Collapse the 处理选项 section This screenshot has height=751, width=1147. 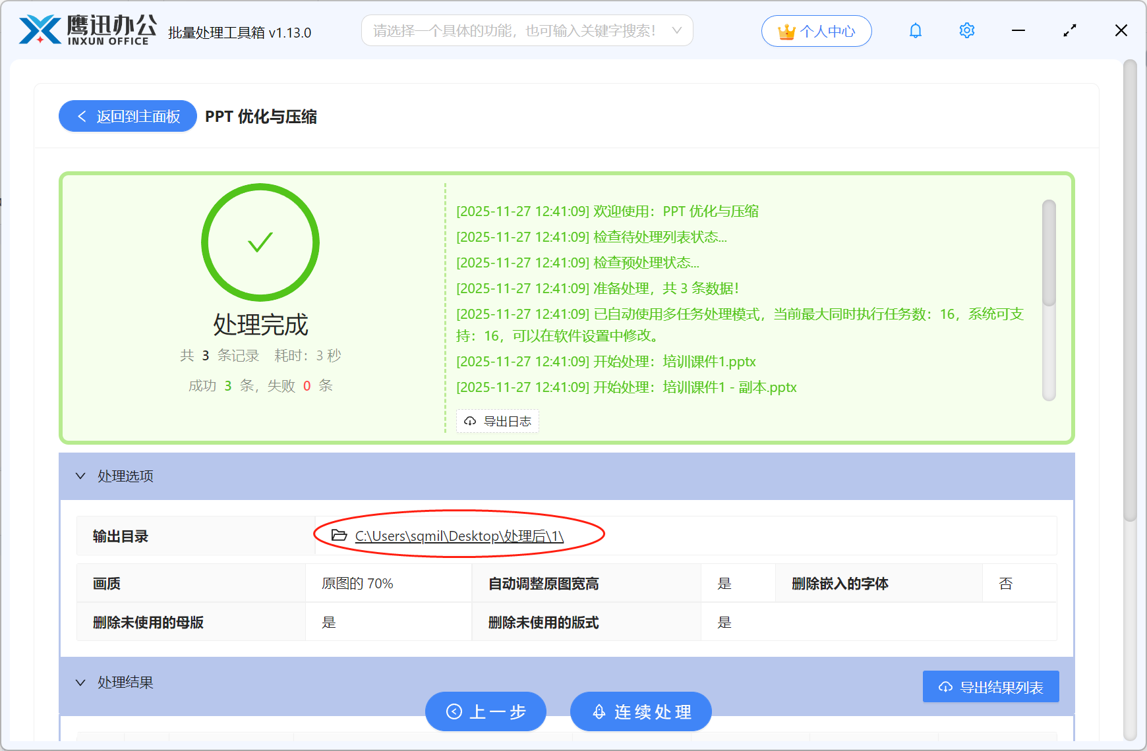pos(80,476)
